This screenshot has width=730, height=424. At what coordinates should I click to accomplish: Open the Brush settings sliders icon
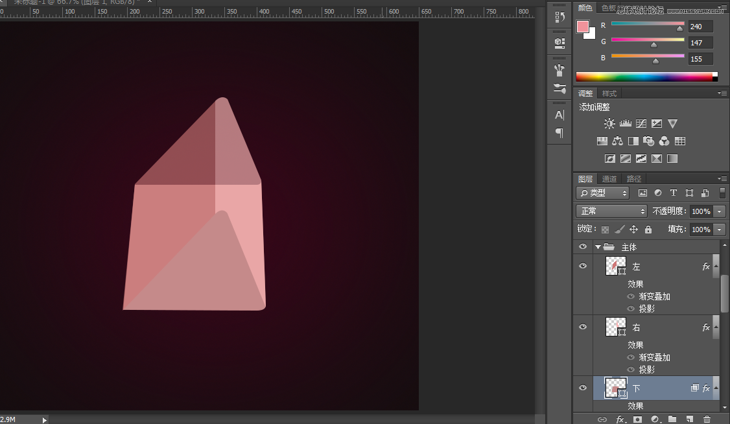click(559, 88)
